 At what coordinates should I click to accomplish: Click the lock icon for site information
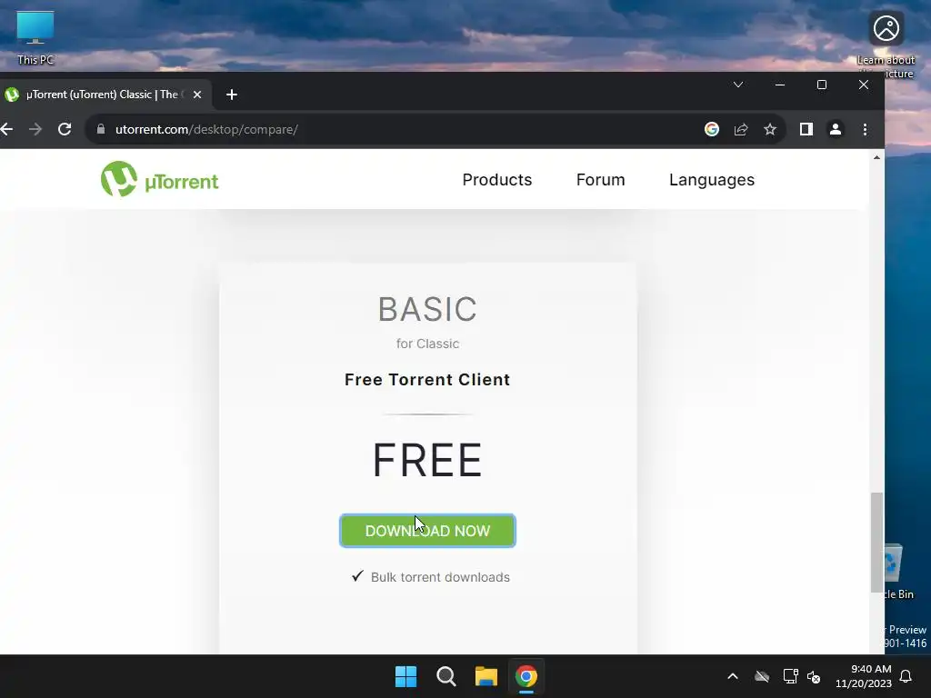(101, 129)
